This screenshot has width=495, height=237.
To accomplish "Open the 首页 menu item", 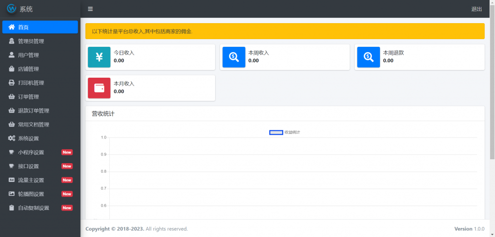I will click(40, 27).
